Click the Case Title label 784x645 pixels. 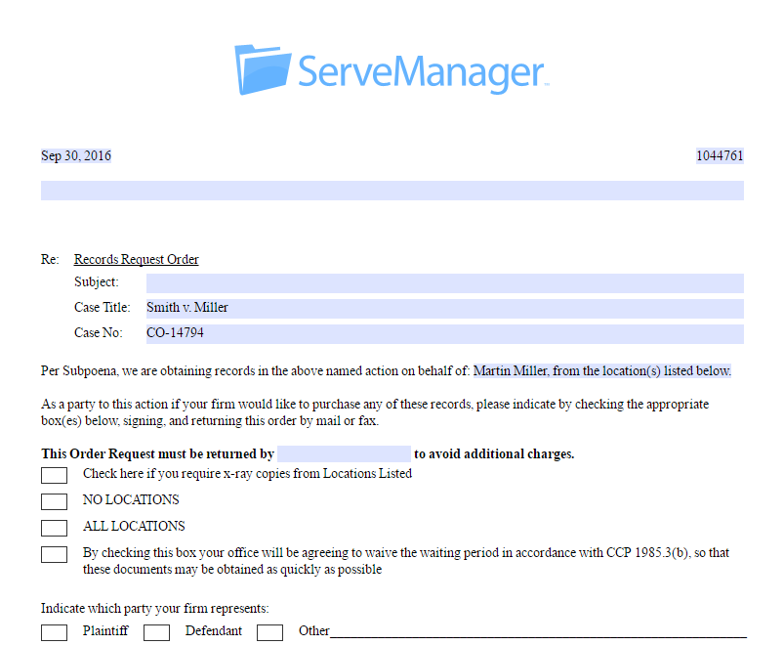coord(103,307)
